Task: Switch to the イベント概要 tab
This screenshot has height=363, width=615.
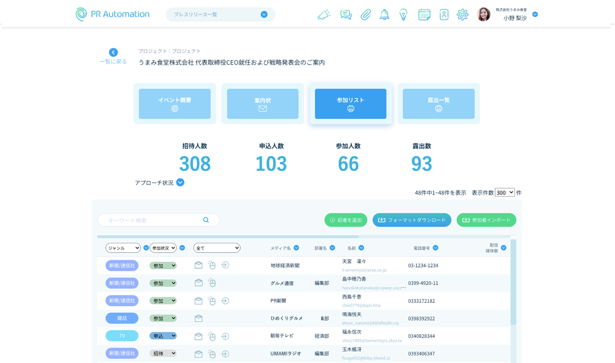Action: 174,104
